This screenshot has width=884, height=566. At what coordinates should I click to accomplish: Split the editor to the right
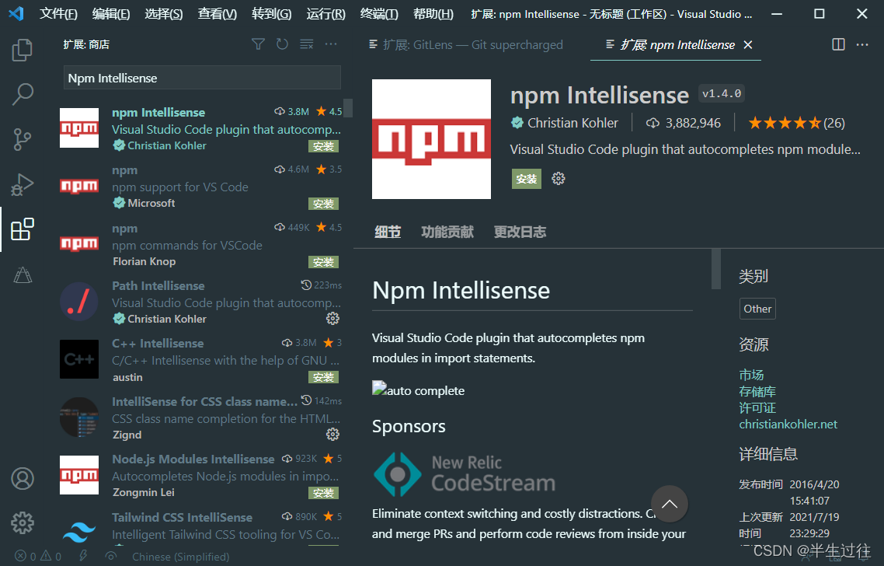click(x=838, y=44)
